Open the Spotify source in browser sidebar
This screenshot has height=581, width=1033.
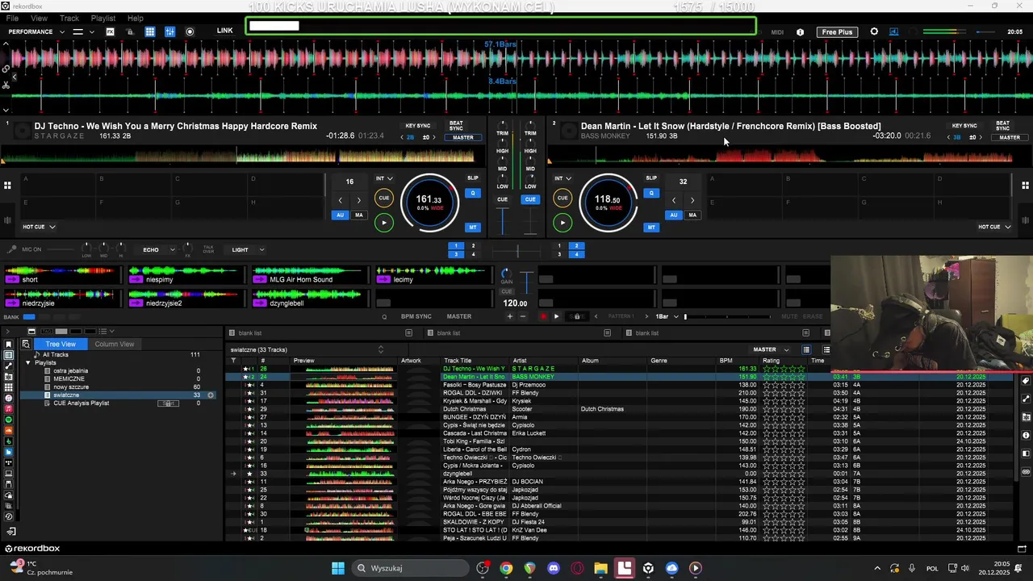click(9, 420)
